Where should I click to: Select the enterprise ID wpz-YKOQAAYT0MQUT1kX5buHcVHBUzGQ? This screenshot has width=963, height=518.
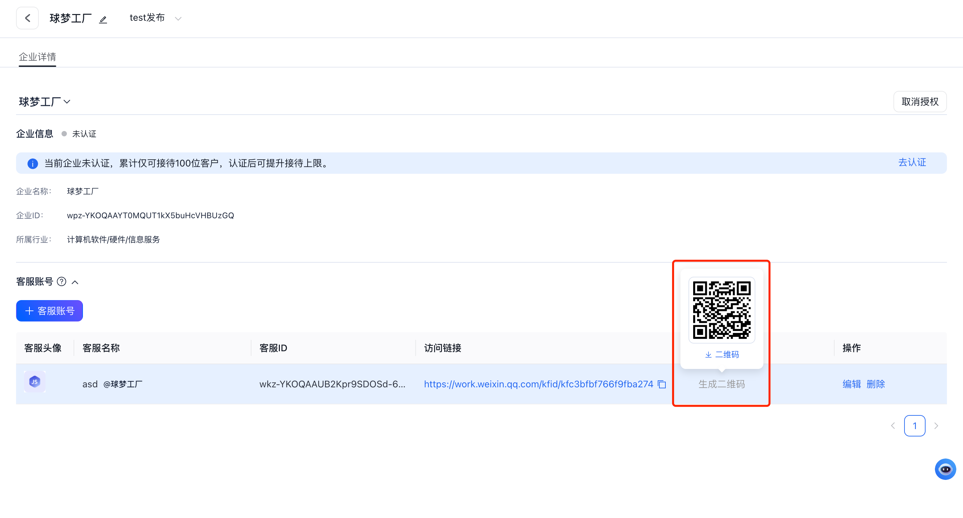pyautogui.click(x=150, y=215)
